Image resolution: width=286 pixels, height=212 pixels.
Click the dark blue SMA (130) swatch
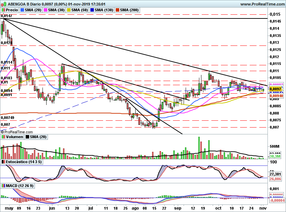tap(92, 10)
